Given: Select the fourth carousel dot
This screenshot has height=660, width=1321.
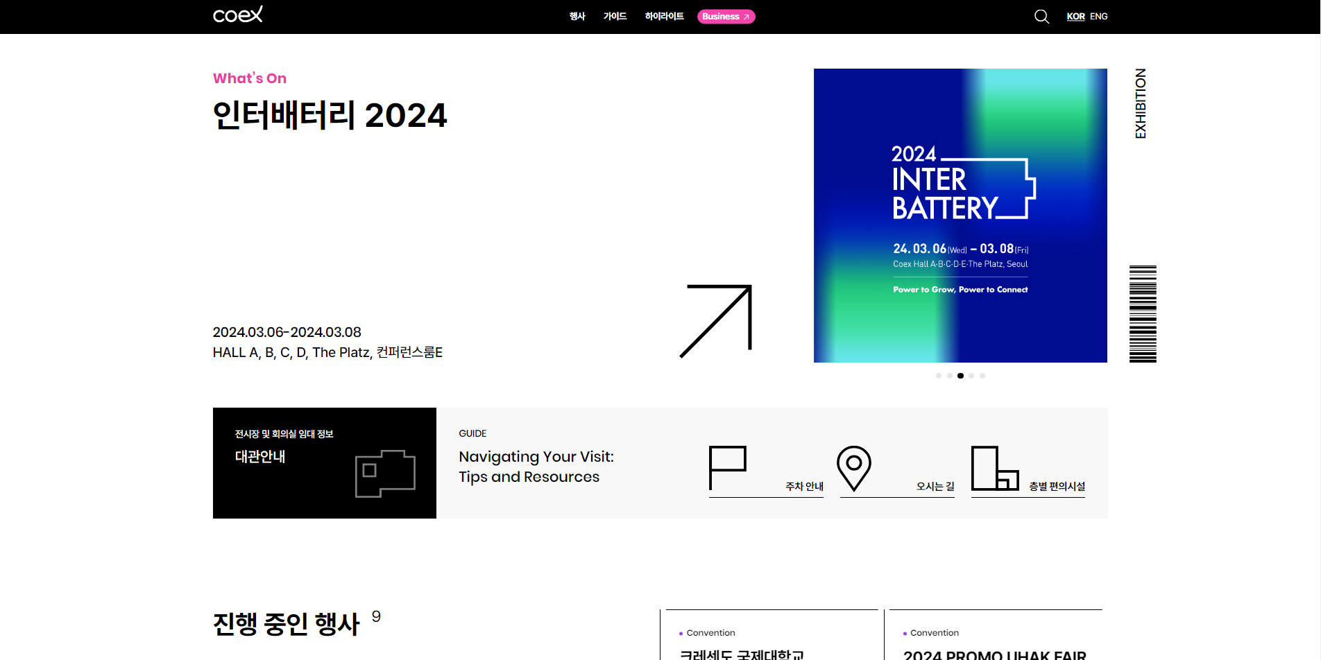Looking at the screenshot, I should tap(971, 376).
